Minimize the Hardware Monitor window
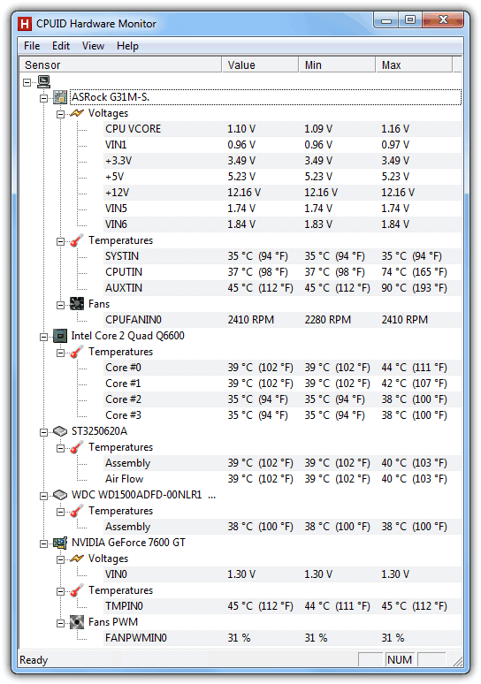 point(386,20)
